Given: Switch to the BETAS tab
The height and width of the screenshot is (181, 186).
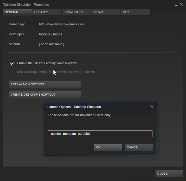Looking at the screenshot, I should pyautogui.click(x=106, y=12).
